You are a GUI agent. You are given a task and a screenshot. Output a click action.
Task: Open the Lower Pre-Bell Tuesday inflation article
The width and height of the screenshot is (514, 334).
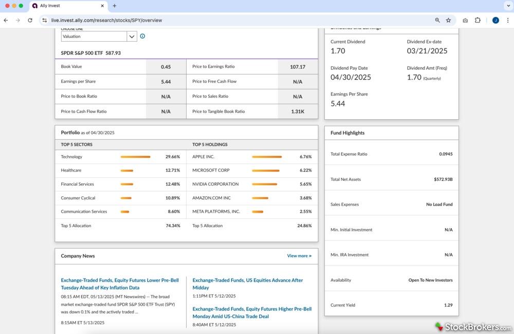(x=120, y=284)
